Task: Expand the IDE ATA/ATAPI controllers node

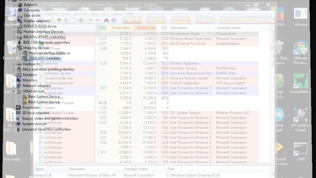Action: [x=14, y=38]
